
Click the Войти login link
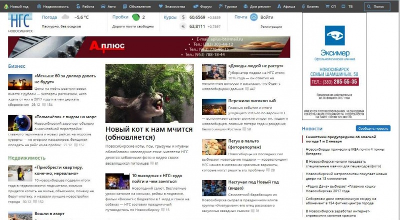(266, 17)
